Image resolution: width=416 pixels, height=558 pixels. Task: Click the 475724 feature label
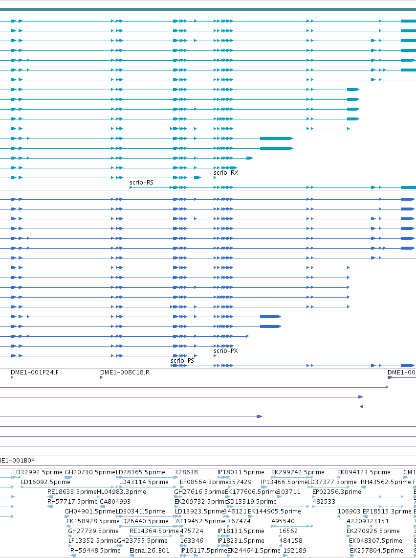pyautogui.click(x=192, y=531)
